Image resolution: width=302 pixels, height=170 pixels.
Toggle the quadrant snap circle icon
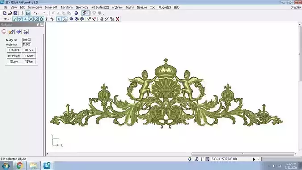point(42,19)
